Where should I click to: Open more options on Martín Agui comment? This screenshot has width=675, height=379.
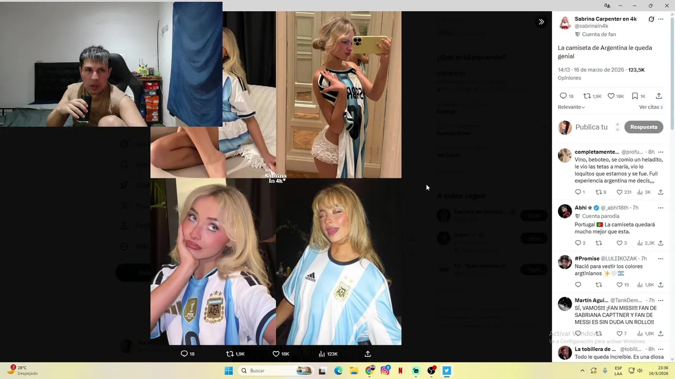click(x=661, y=300)
